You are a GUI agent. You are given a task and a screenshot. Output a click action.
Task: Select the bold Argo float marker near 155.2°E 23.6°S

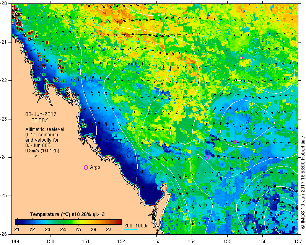234,142
